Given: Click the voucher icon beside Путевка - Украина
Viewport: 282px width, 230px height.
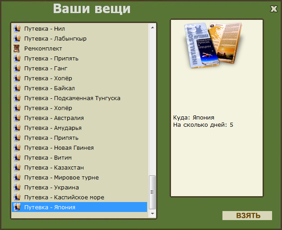Looking at the screenshot, I should tap(17, 187).
